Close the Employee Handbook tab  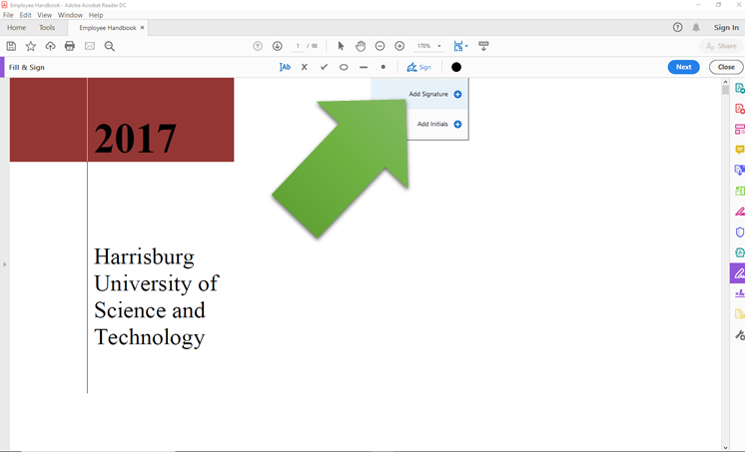tap(142, 28)
